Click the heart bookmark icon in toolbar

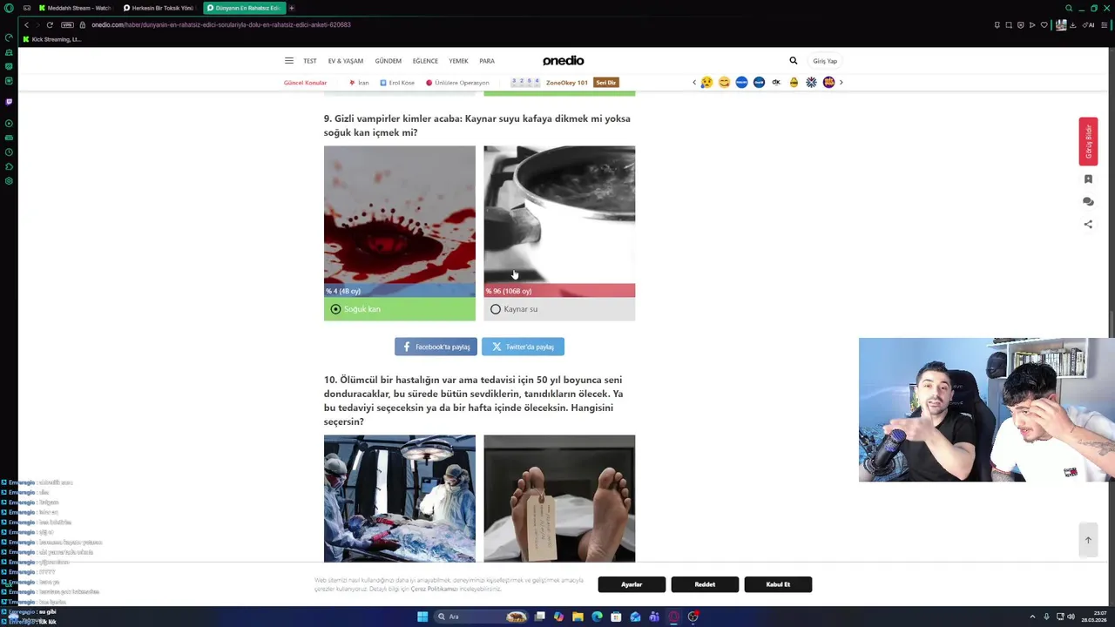[x=1044, y=24]
